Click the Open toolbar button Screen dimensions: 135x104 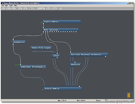click(x=8, y=9)
